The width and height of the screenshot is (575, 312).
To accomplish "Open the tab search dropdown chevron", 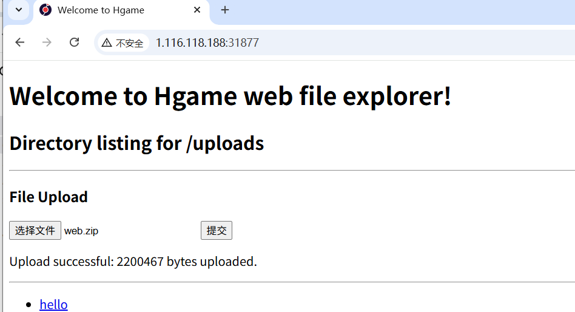I will (x=19, y=10).
